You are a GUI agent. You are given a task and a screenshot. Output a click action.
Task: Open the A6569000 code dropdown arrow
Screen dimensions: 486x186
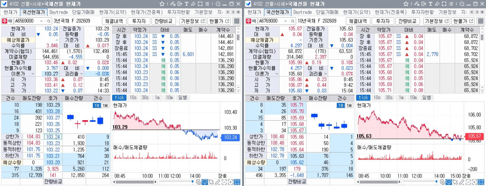point(42,21)
